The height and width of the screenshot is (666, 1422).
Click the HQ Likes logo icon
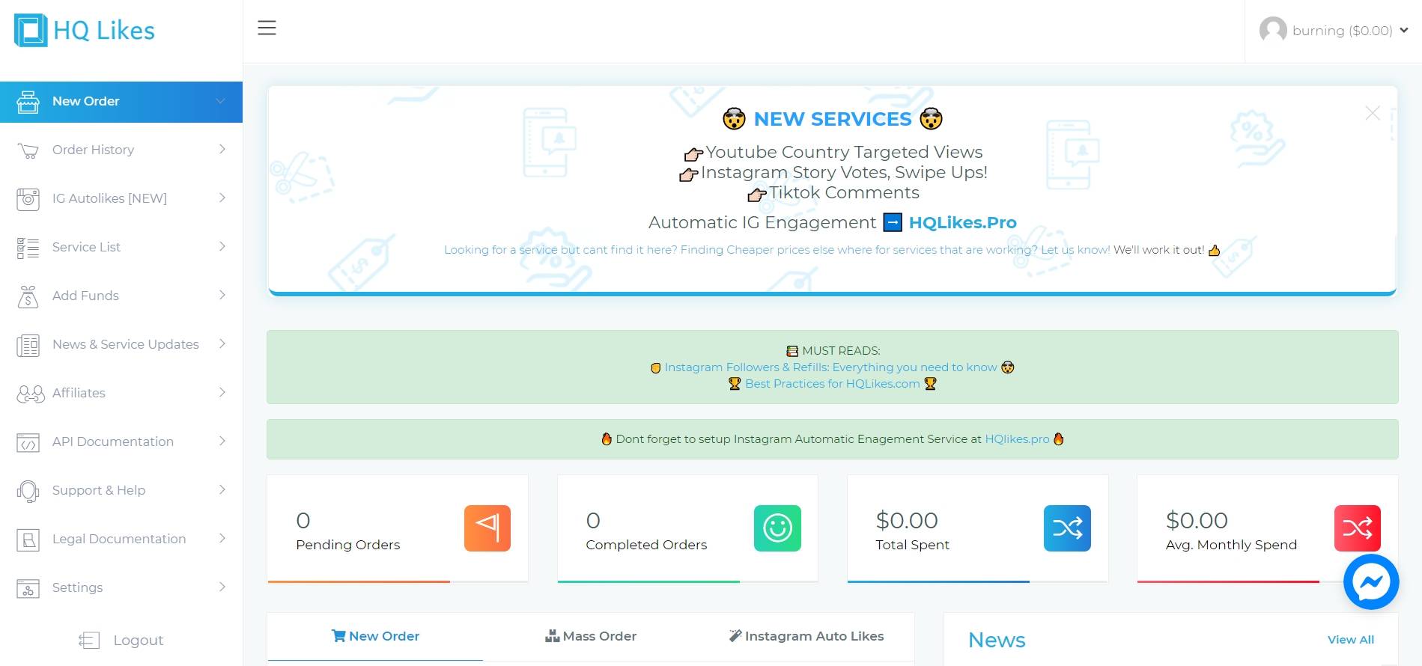(x=31, y=31)
